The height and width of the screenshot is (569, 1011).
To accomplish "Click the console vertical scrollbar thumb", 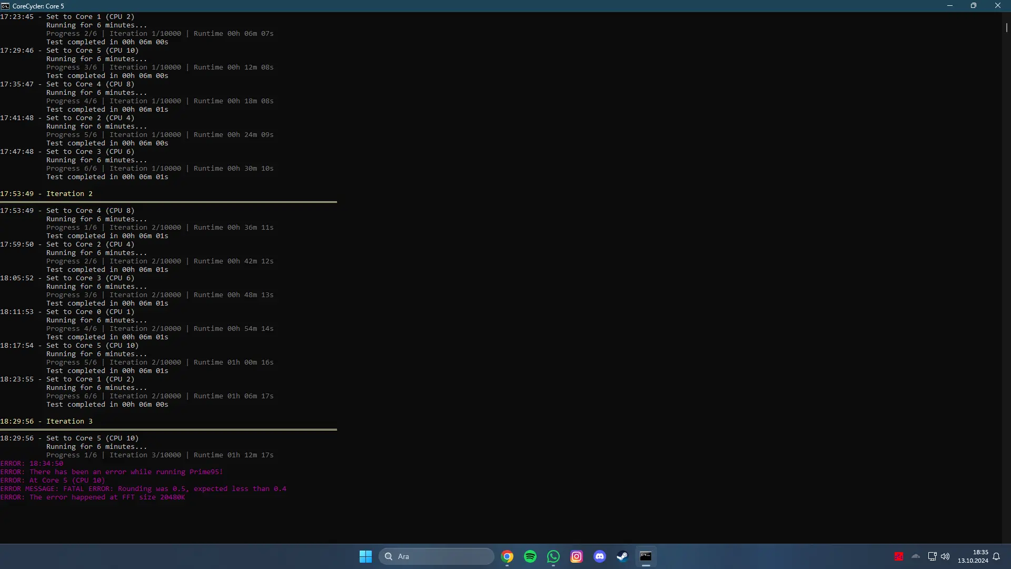I will pyautogui.click(x=1006, y=27).
